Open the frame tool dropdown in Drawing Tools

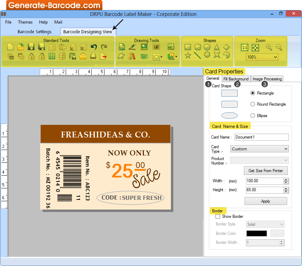tap(162, 57)
